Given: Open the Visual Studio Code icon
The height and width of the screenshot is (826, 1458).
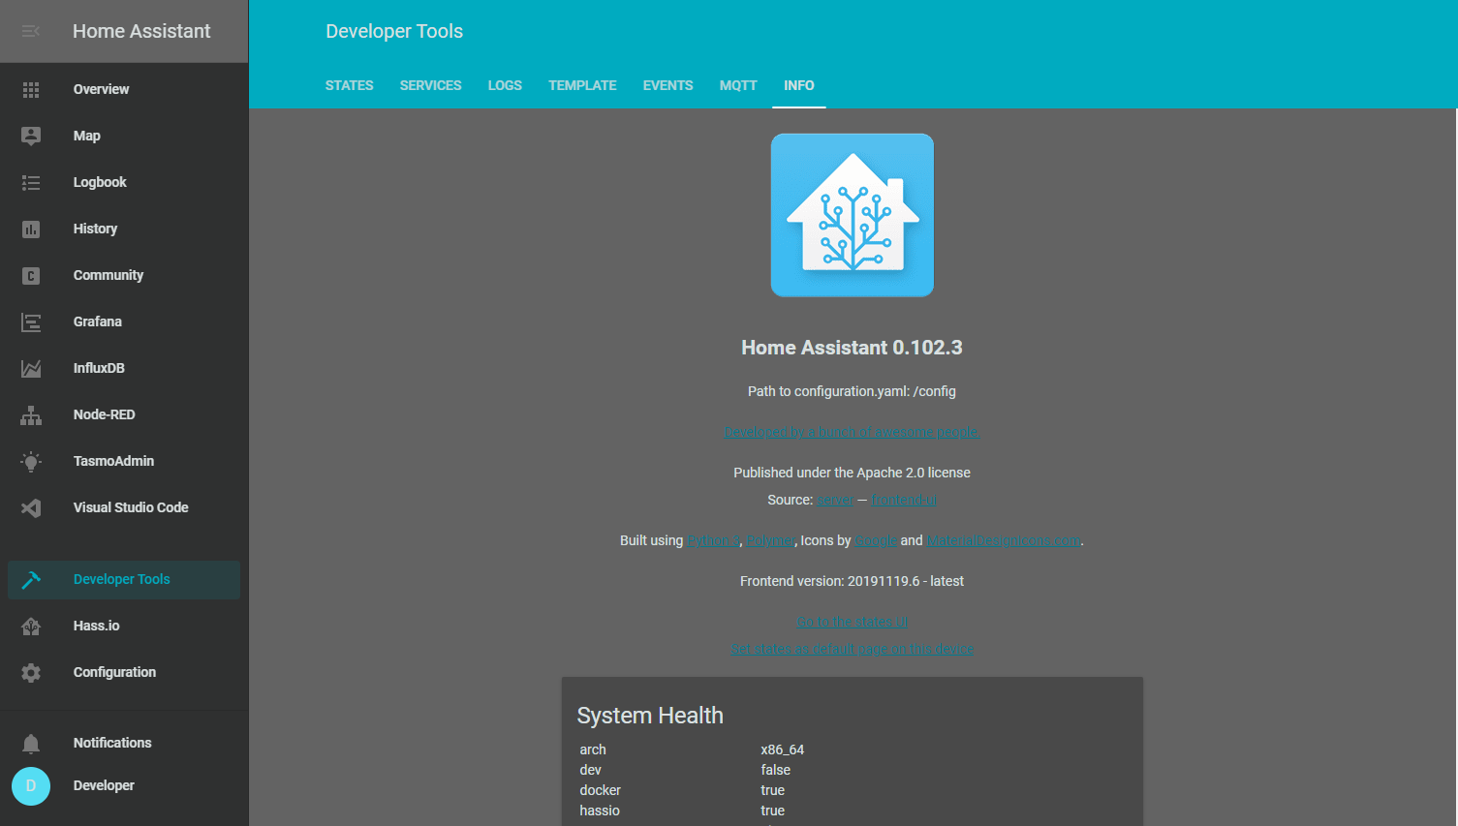Looking at the screenshot, I should (31, 507).
